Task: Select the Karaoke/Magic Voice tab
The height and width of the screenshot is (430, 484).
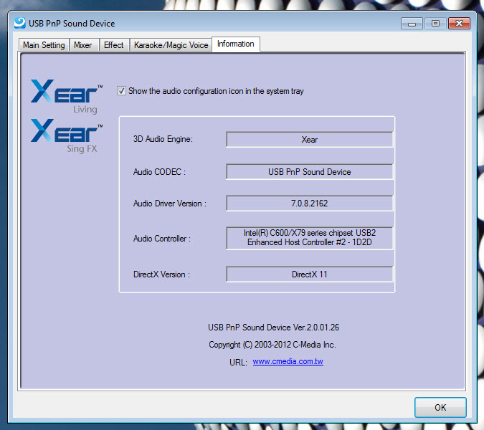Action: coord(171,45)
